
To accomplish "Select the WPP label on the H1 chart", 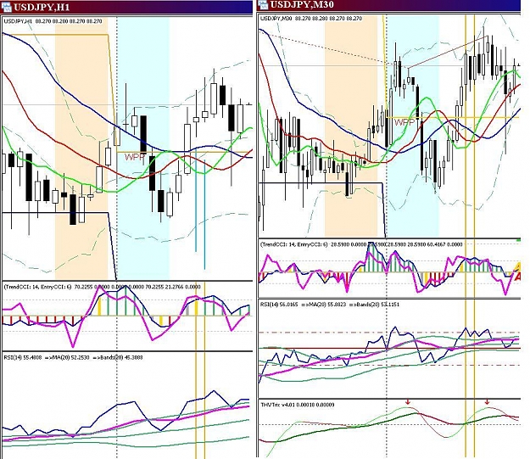I will [x=134, y=157].
